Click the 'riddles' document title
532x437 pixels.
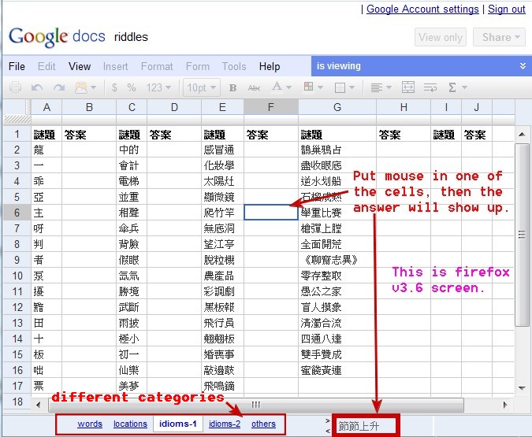click(131, 37)
